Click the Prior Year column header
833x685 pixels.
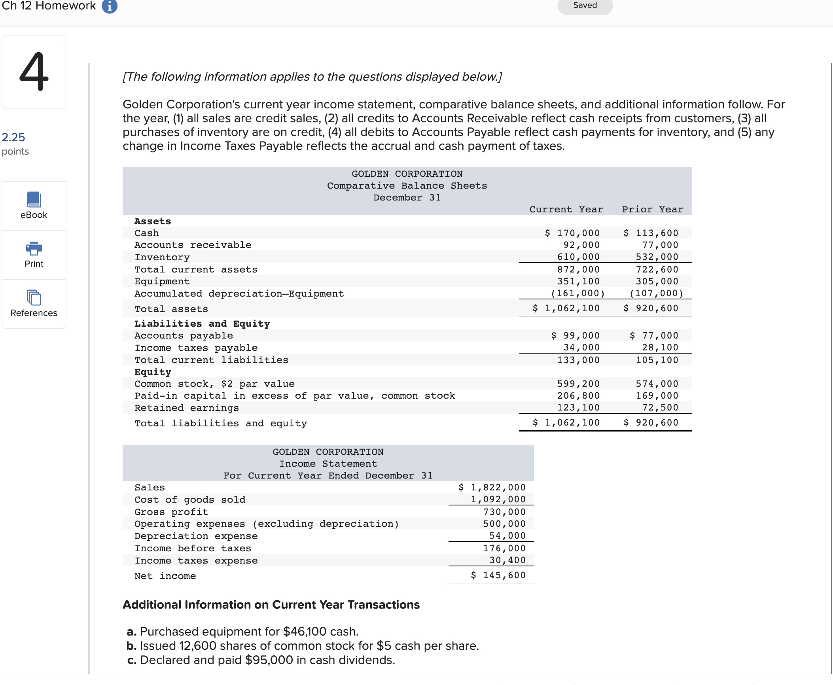652,209
